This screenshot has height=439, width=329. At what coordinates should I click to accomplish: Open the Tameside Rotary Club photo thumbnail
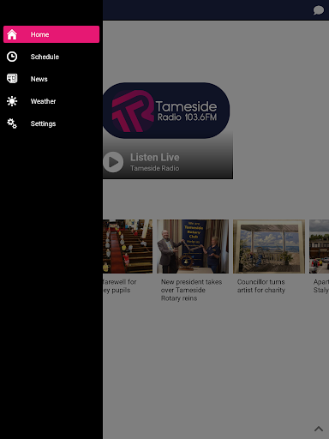[x=193, y=246]
